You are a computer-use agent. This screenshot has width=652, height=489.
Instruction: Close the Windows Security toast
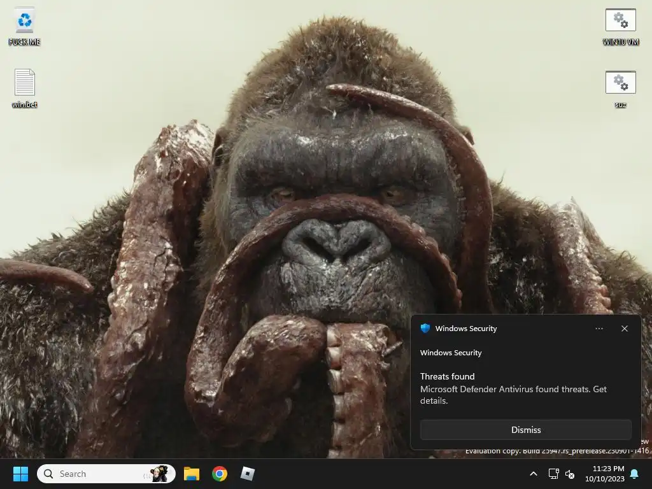click(x=624, y=329)
